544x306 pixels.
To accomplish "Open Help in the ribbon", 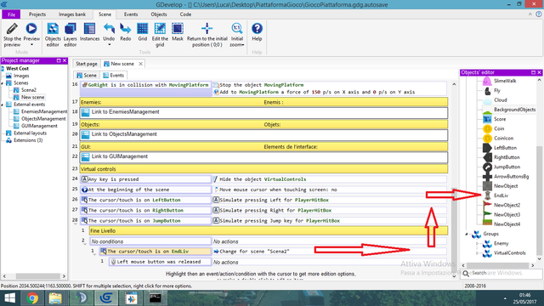I will click(x=257, y=32).
